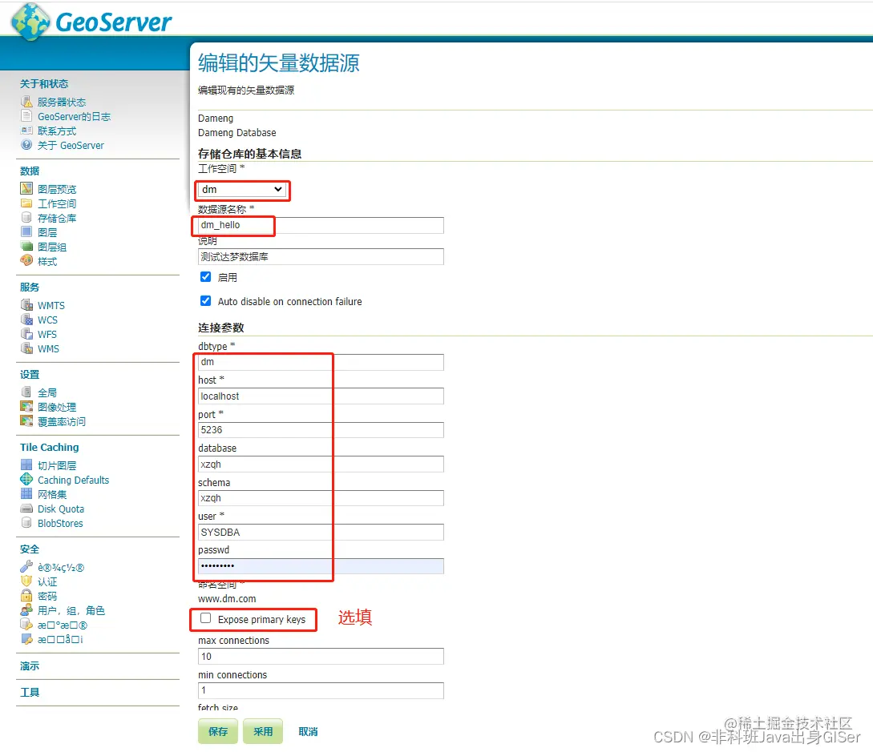The height and width of the screenshot is (752, 873).
Task: Open the GeoServer的日志 link
Action: [x=74, y=116]
